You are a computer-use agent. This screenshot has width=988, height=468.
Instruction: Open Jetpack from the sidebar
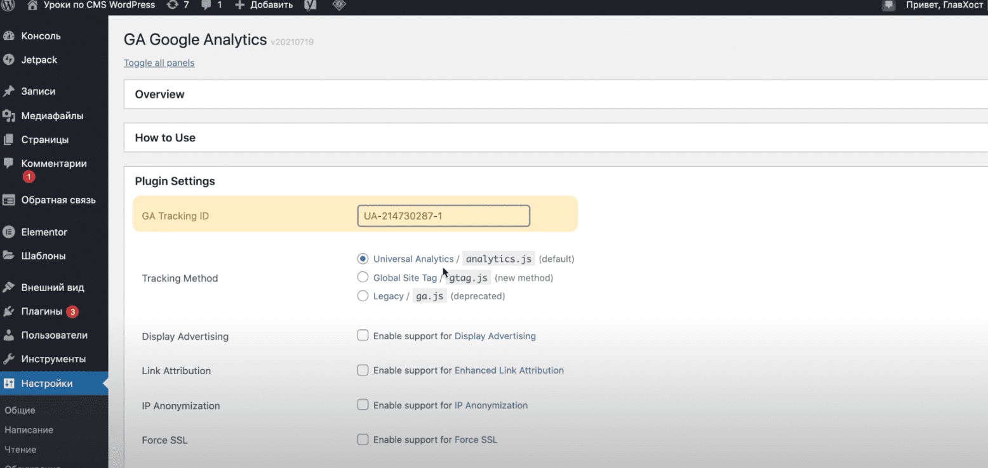pos(39,60)
